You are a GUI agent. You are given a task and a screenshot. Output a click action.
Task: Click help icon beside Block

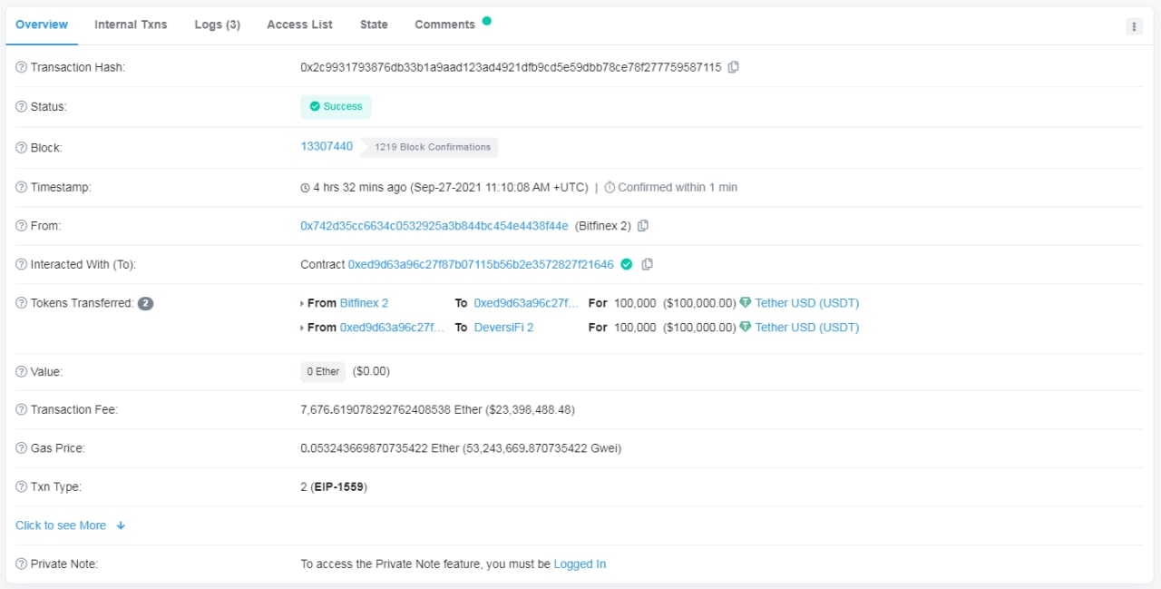22,148
